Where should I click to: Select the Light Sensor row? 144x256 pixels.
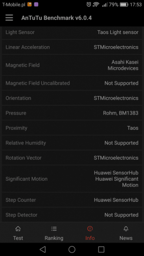click(72, 32)
